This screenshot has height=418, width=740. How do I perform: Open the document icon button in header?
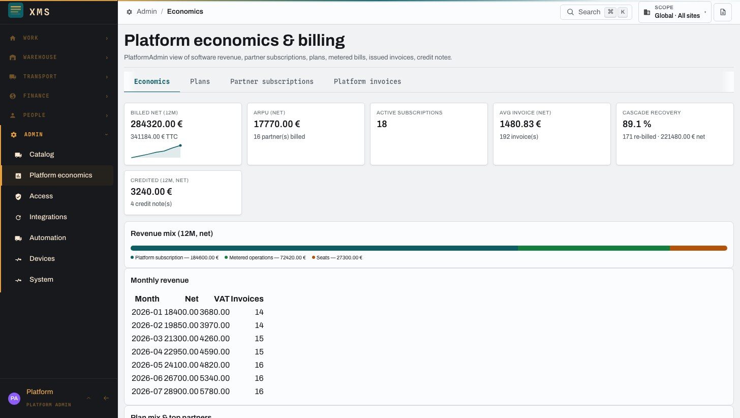tap(723, 12)
